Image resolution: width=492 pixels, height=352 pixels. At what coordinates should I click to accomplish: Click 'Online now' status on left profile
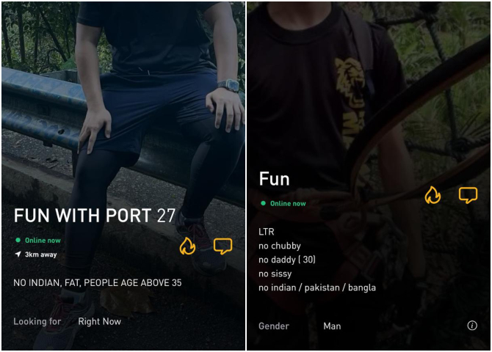tap(43, 241)
